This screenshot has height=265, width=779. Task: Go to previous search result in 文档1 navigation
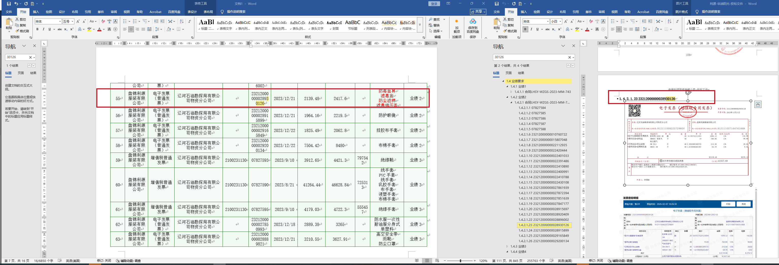point(29,65)
